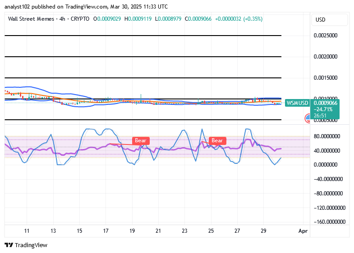Image resolution: width=354 pixels, height=253 pixels.
Task: Click date label 25 on time axis
Action: pyautogui.click(x=211, y=231)
